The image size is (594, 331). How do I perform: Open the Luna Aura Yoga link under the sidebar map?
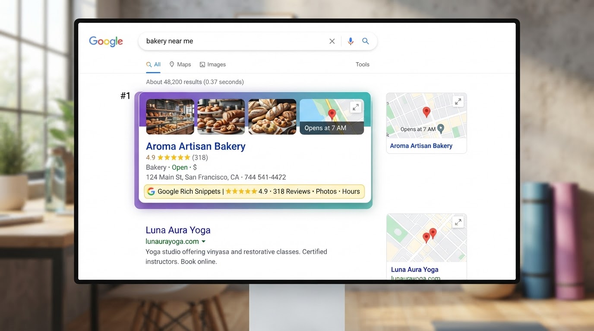[414, 269]
